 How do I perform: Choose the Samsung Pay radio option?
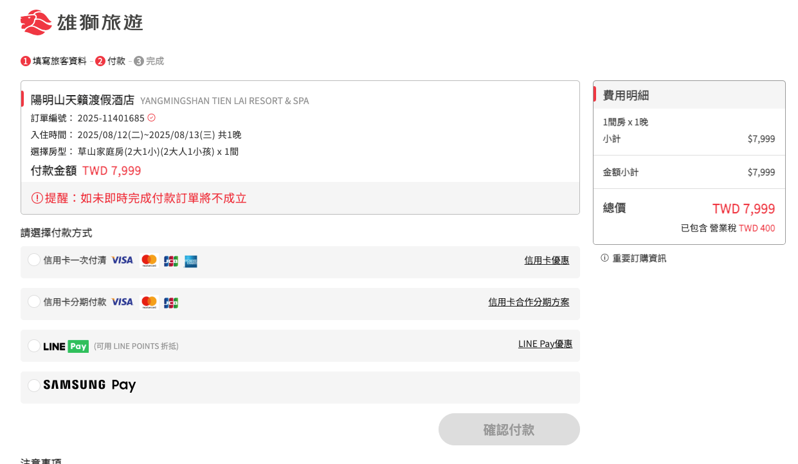(34, 386)
